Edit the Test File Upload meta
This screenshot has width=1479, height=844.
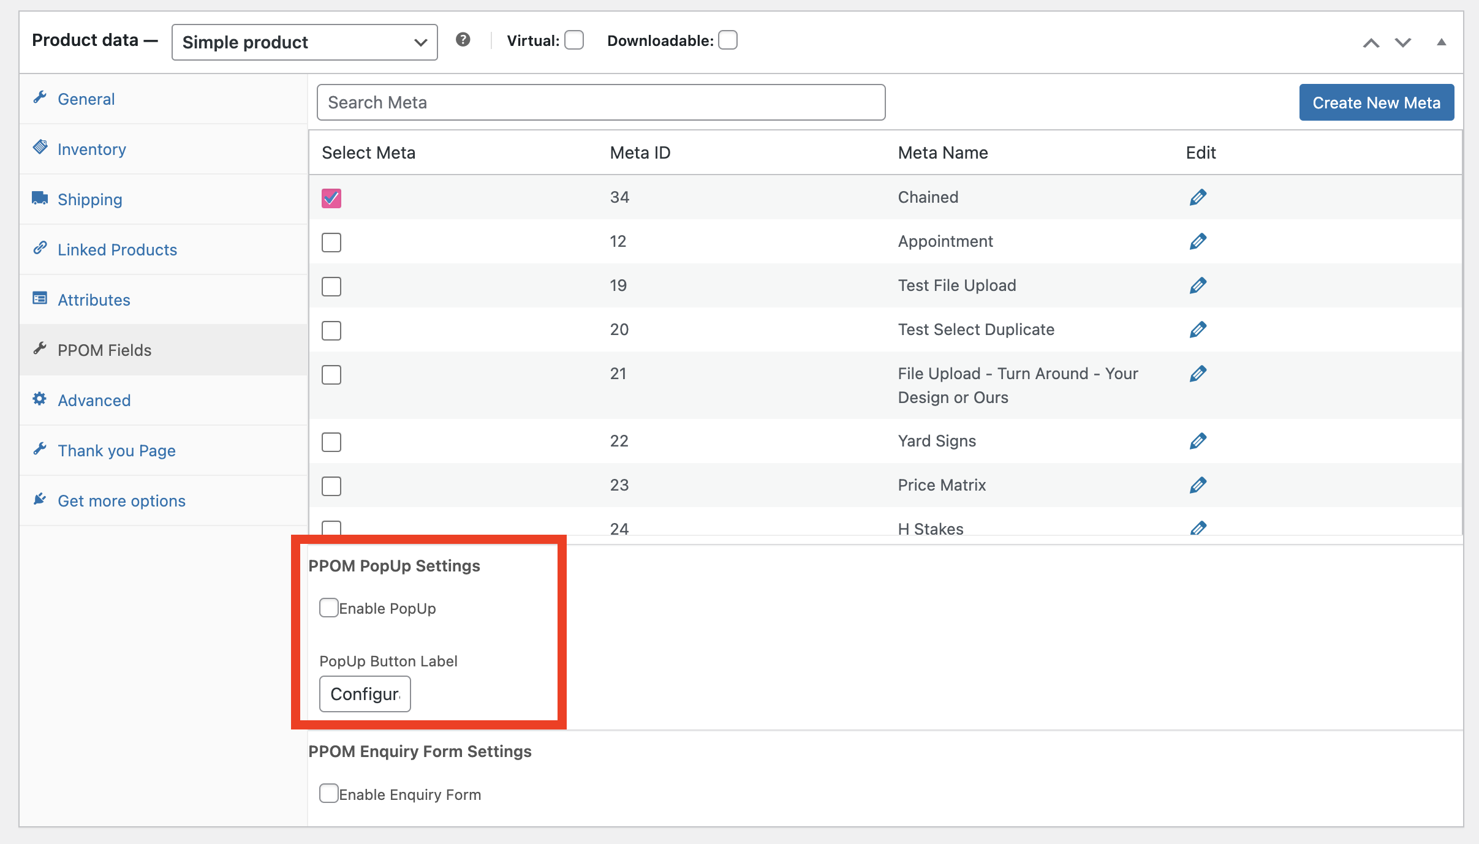(x=1197, y=285)
